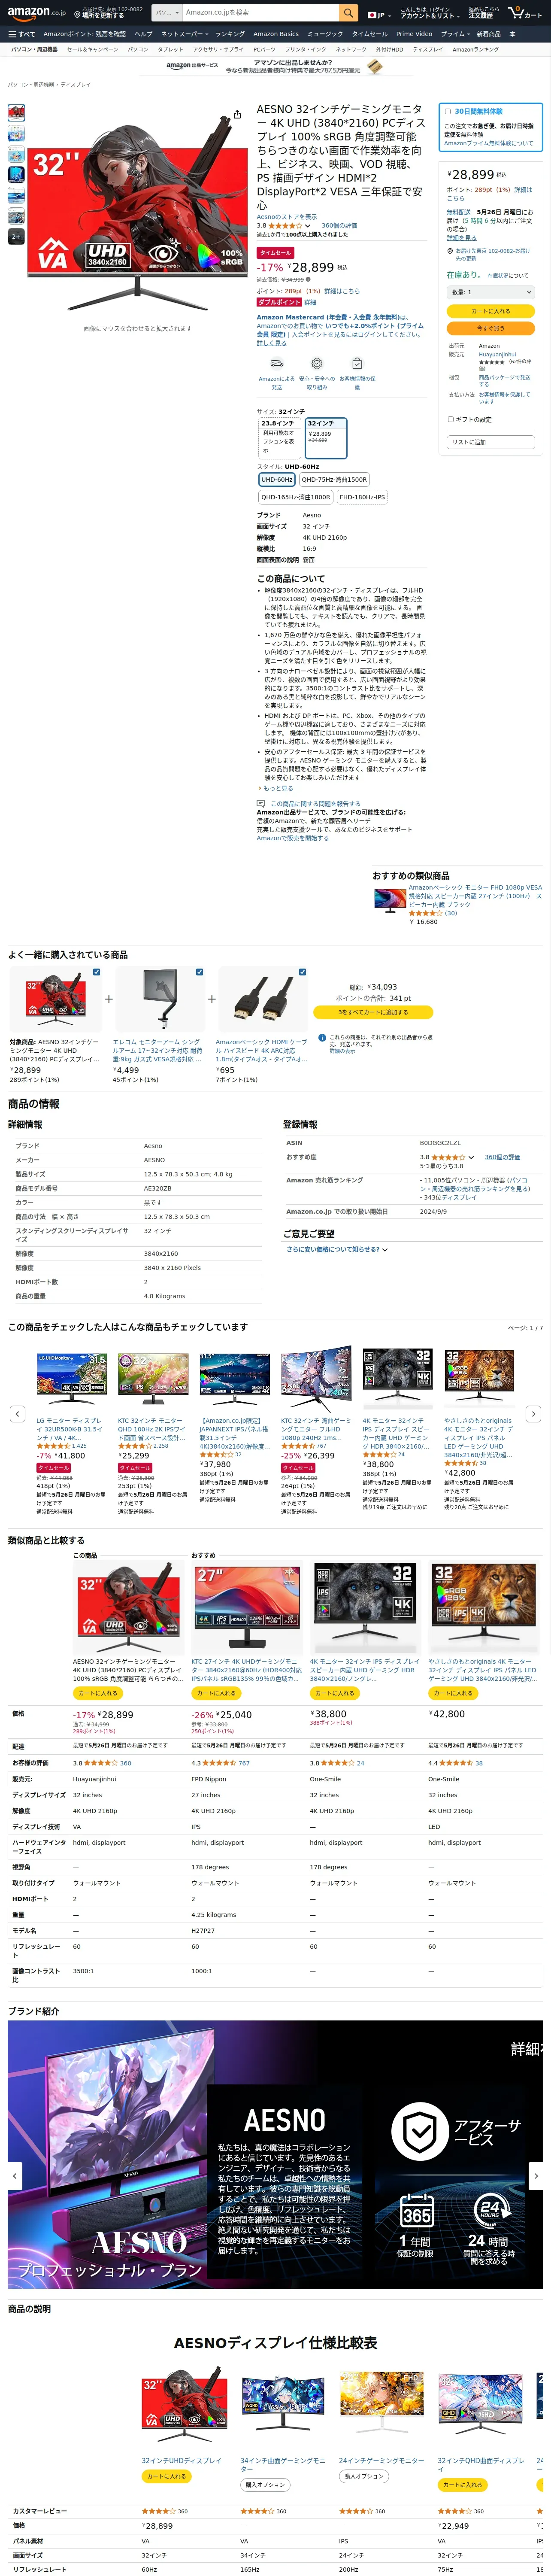Image resolution: width=551 pixels, height=2576 pixels.
Task: Open the タブレット subcategory tab
Action: (170, 49)
